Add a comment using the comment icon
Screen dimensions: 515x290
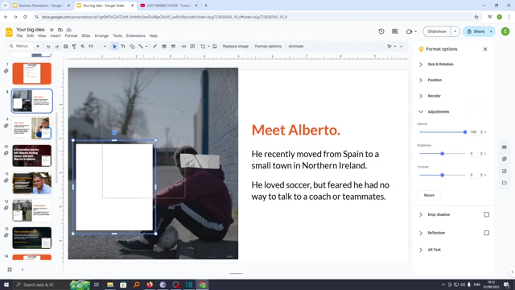coord(192,46)
